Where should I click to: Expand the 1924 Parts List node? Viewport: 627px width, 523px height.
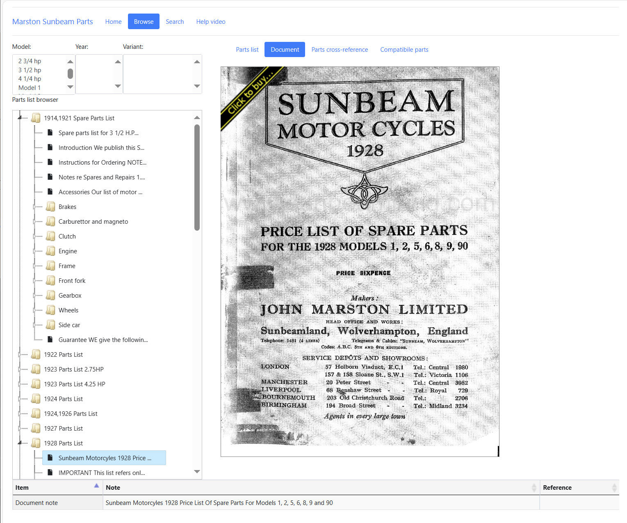click(20, 399)
